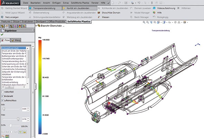Click the results list scroll-down arrow

click(x=27, y=84)
